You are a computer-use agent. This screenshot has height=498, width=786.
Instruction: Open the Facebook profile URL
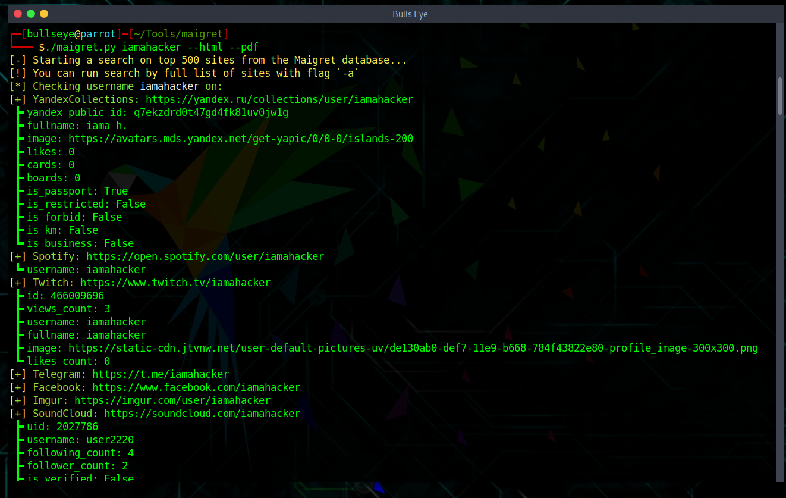coord(196,387)
